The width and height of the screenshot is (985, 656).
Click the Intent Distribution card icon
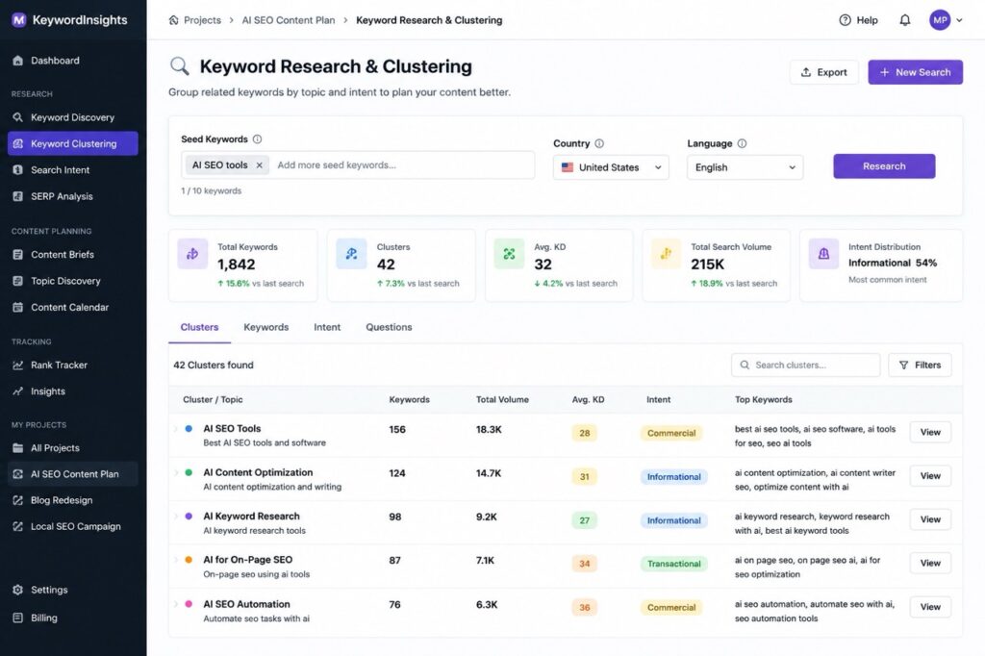[823, 254]
